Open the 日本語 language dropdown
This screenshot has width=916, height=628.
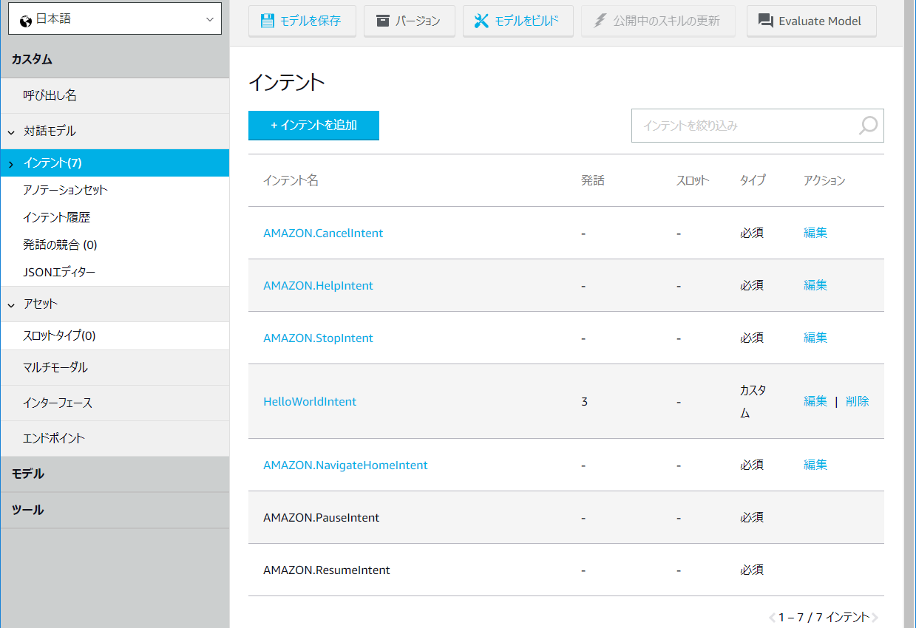[x=115, y=18]
